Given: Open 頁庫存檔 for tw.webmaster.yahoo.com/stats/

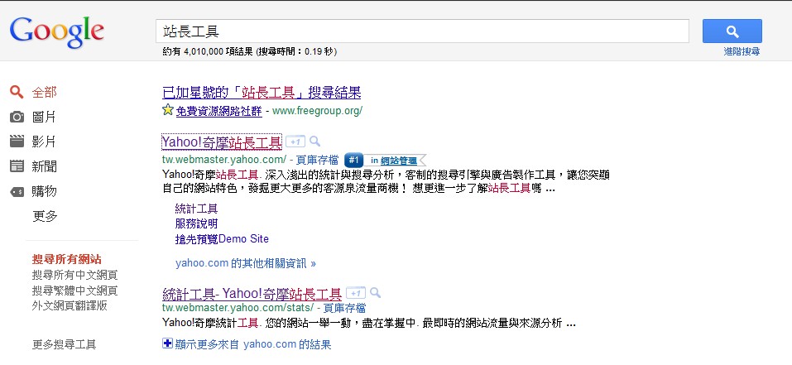Looking at the screenshot, I should coord(344,307).
